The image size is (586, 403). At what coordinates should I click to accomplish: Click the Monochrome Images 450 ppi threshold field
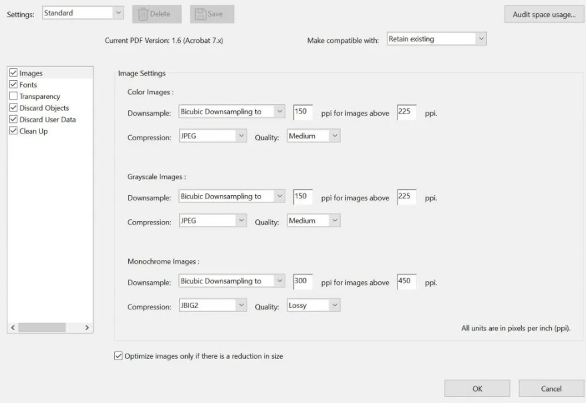(407, 282)
